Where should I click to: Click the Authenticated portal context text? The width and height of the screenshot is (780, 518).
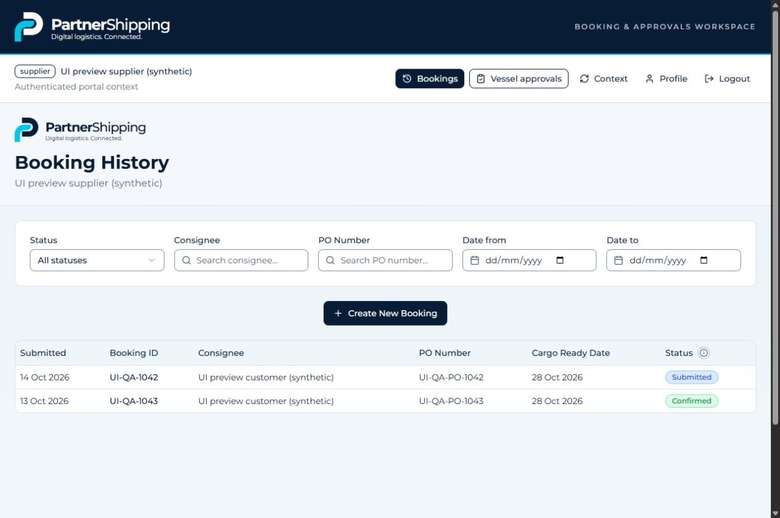pos(76,87)
